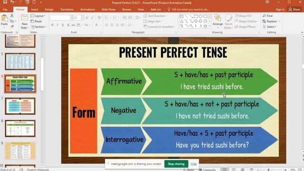Screen dimensions: 304x171
Task: Select the right arrow shape
Action: pyautogui.click(x=196, y=21)
